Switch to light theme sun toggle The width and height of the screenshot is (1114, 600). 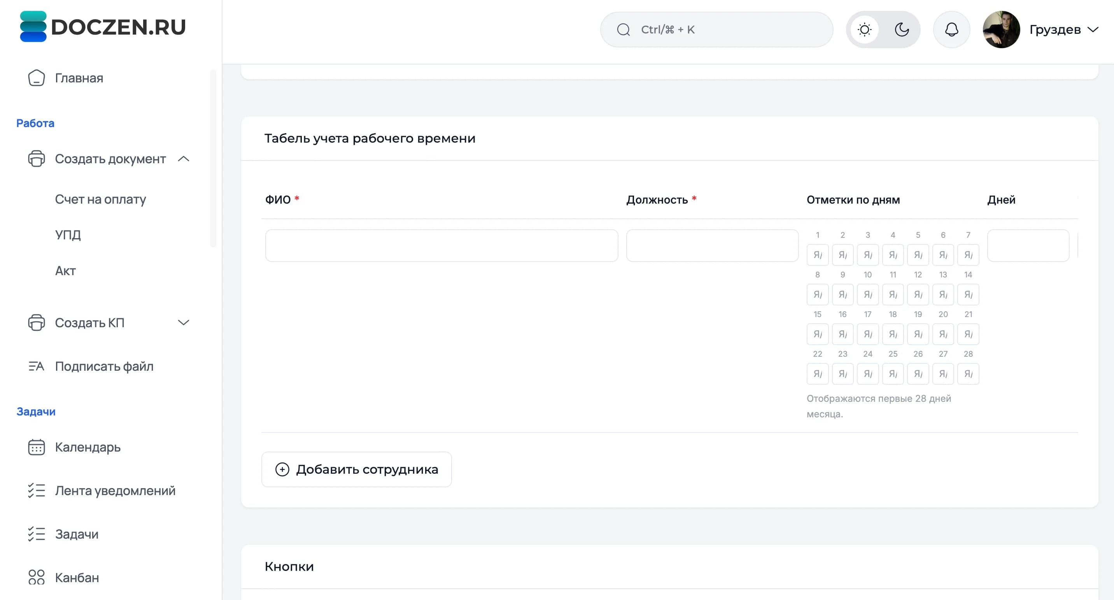tap(864, 30)
